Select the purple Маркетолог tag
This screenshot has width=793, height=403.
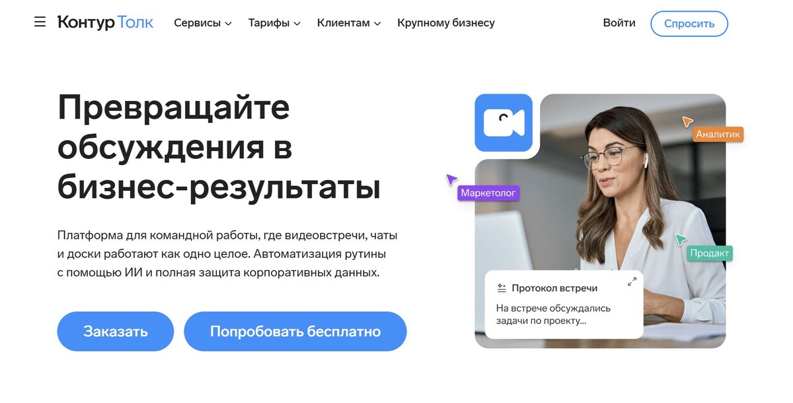488,193
